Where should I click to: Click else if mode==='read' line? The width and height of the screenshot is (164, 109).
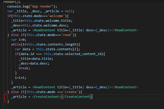[x=42, y=35]
